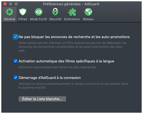Image resolution: width=143 pixels, height=114 pixels.
Task: Select the Extensions tab label
Action: click(x=72, y=19)
